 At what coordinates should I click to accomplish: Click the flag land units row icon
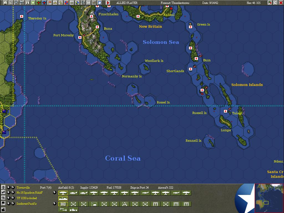coord(3,203)
